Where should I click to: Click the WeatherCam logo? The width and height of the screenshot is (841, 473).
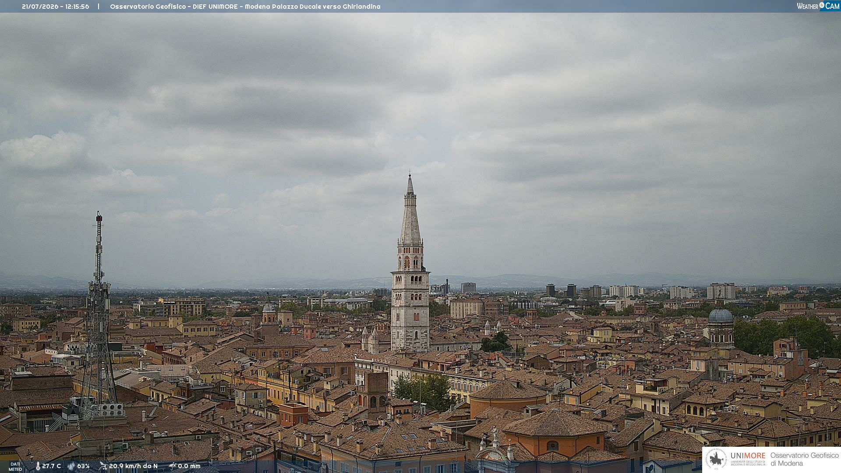coord(818,6)
